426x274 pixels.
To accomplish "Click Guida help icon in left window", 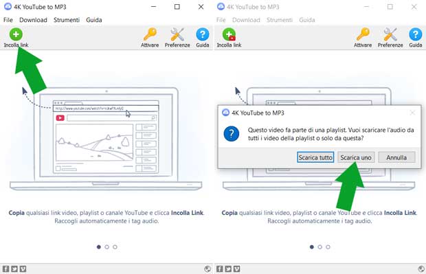I will click(x=203, y=38).
